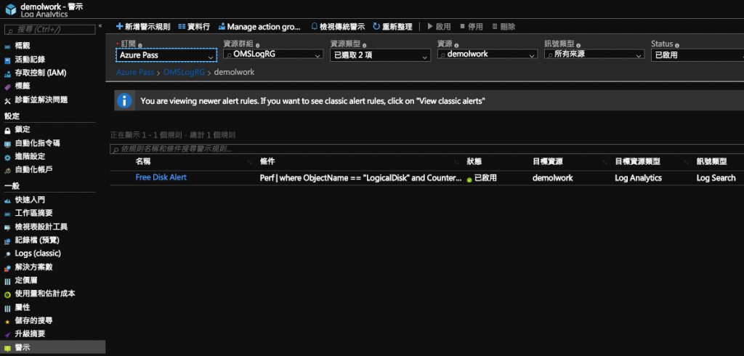
Task: Click the 資料行 columns icon
Action: (x=182, y=27)
